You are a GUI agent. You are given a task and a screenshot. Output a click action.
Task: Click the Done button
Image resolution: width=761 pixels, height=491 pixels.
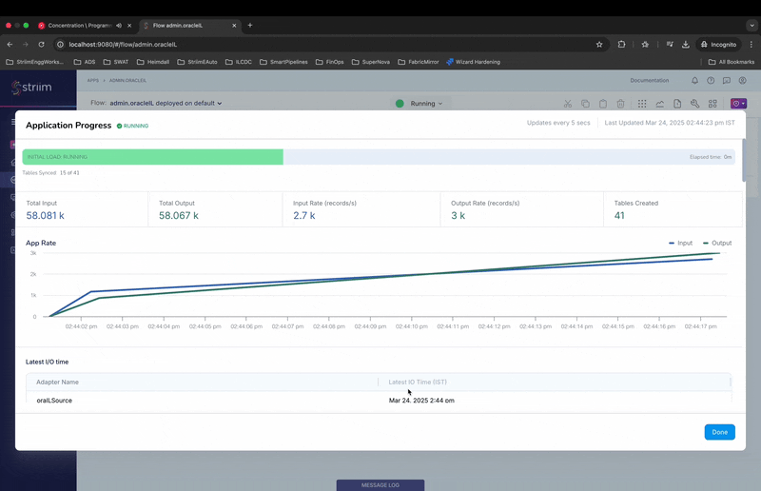[x=719, y=432]
